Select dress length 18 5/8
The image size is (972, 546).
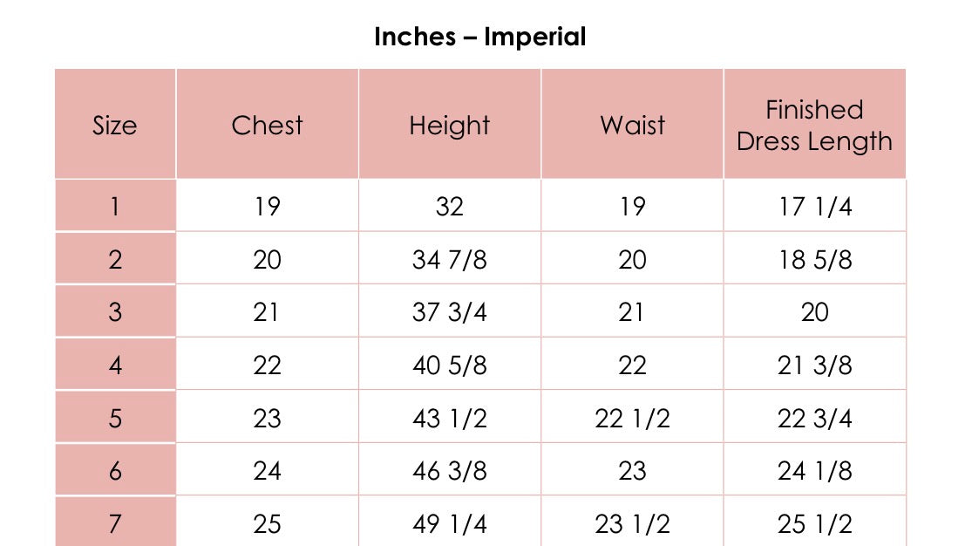(x=814, y=259)
